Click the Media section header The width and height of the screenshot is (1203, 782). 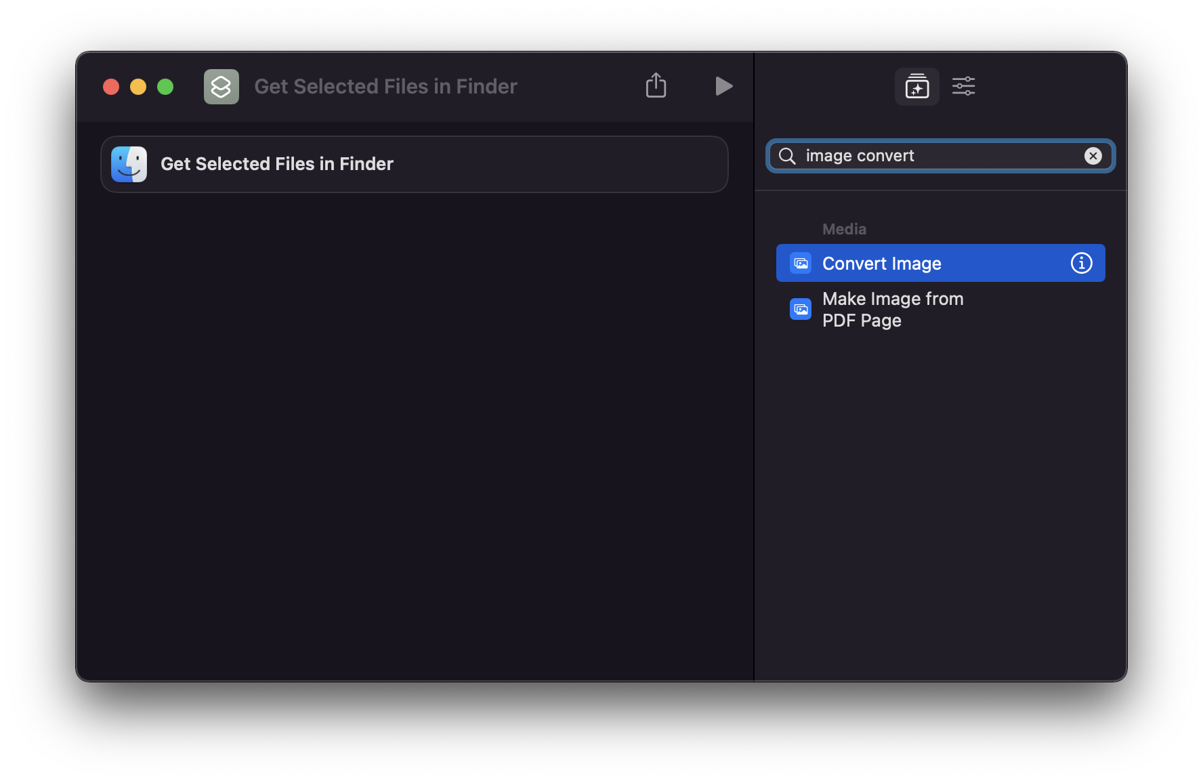(843, 228)
